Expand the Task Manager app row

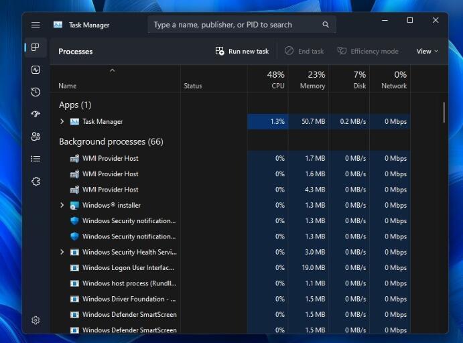(x=62, y=122)
